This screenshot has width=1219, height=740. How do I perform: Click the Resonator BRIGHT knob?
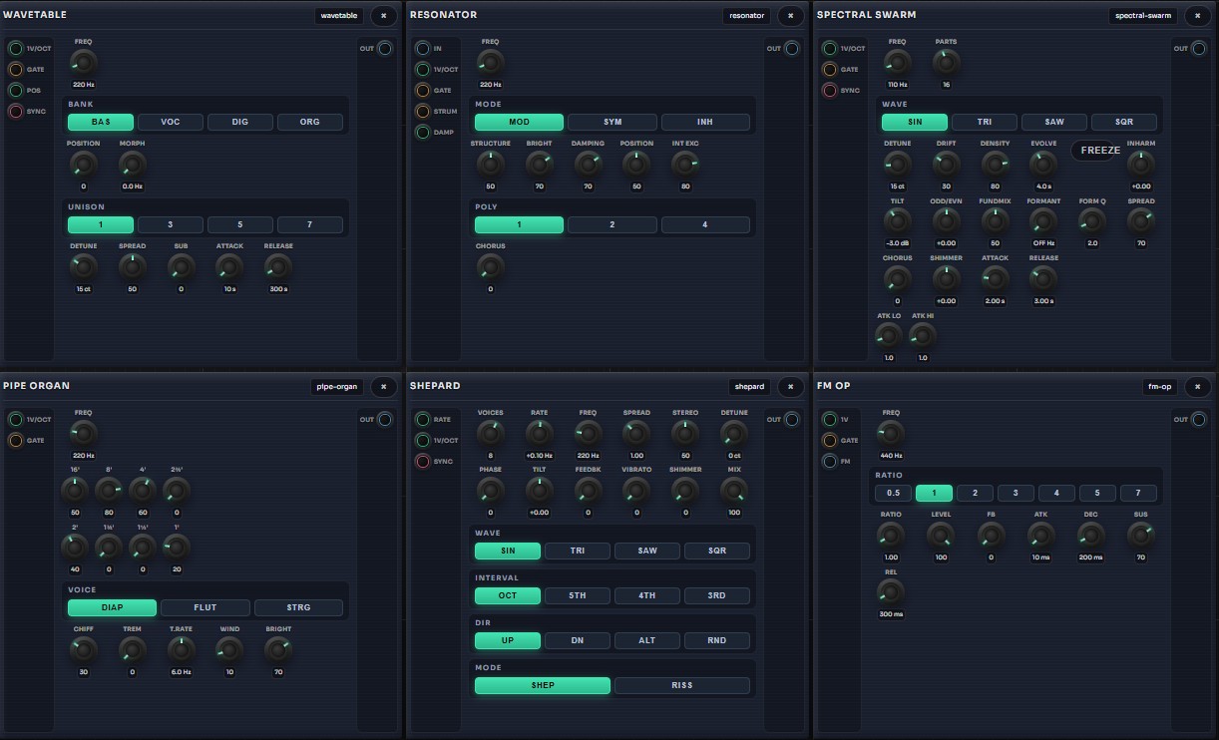539,164
